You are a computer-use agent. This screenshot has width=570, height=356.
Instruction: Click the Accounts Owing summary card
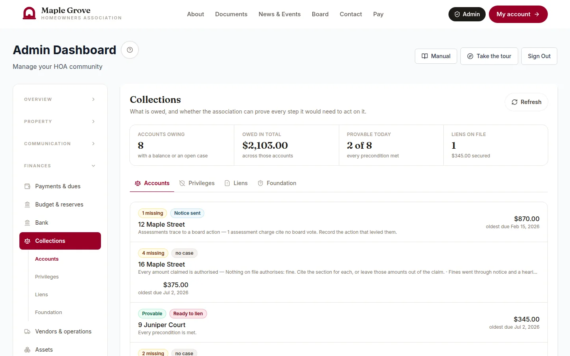click(182, 145)
